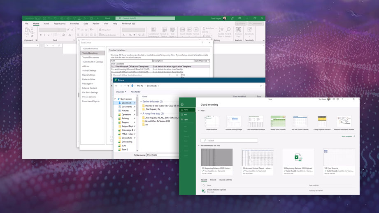
Task: Collapse the New section in start screen
Action: tap(199, 111)
